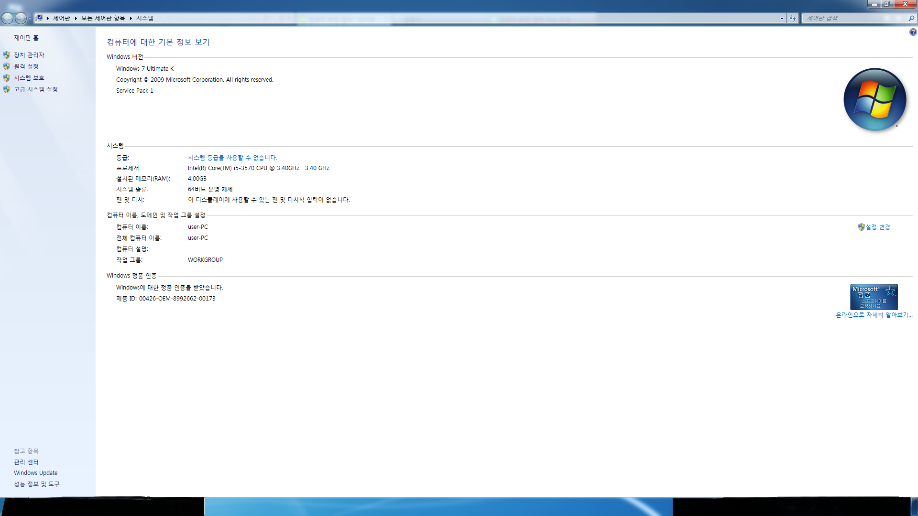Click the forward navigation arrow button

tap(21, 18)
